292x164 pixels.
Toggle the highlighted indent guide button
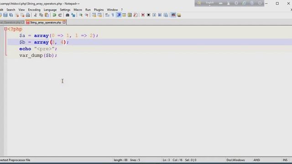pos(119,15)
